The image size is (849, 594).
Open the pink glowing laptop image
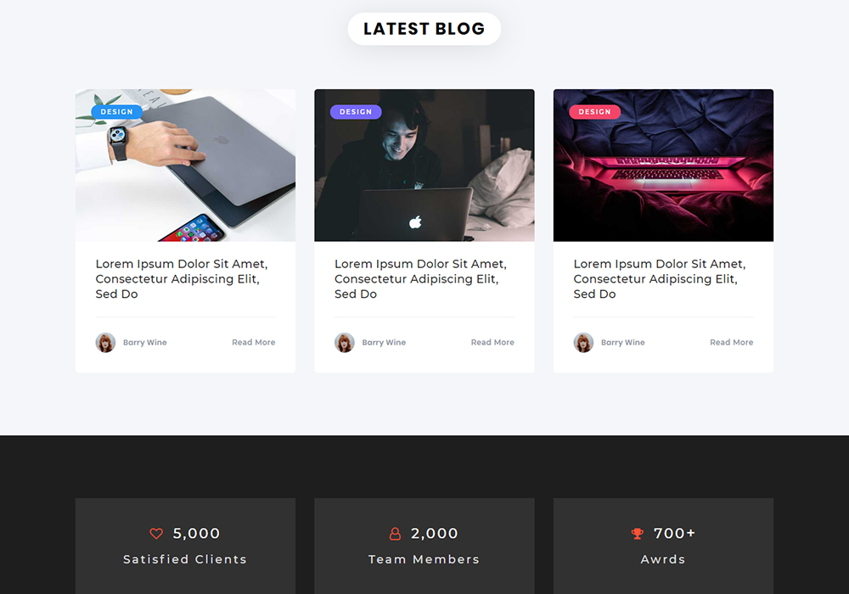[663, 165]
